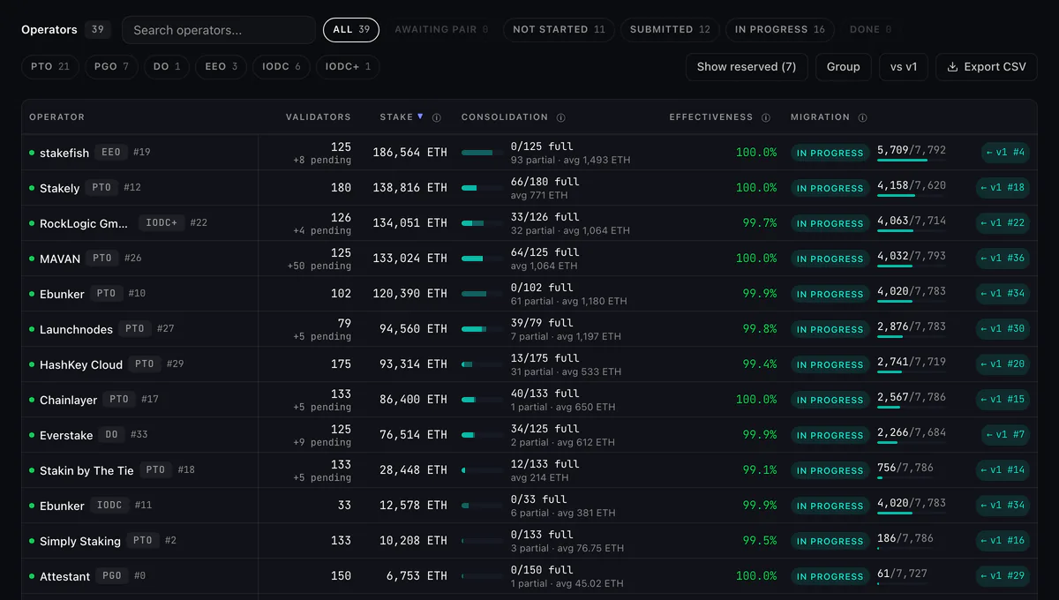
Task: Click stake value 28,448 ETH
Action: [413, 470]
